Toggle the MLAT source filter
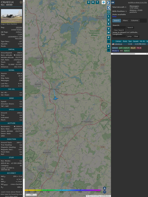Viewport: 148px width, 197px height. tap(133, 48)
